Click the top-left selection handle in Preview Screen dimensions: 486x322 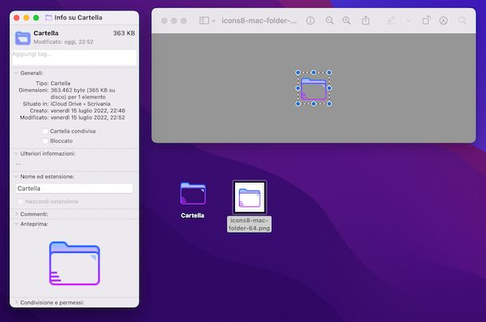(x=298, y=73)
